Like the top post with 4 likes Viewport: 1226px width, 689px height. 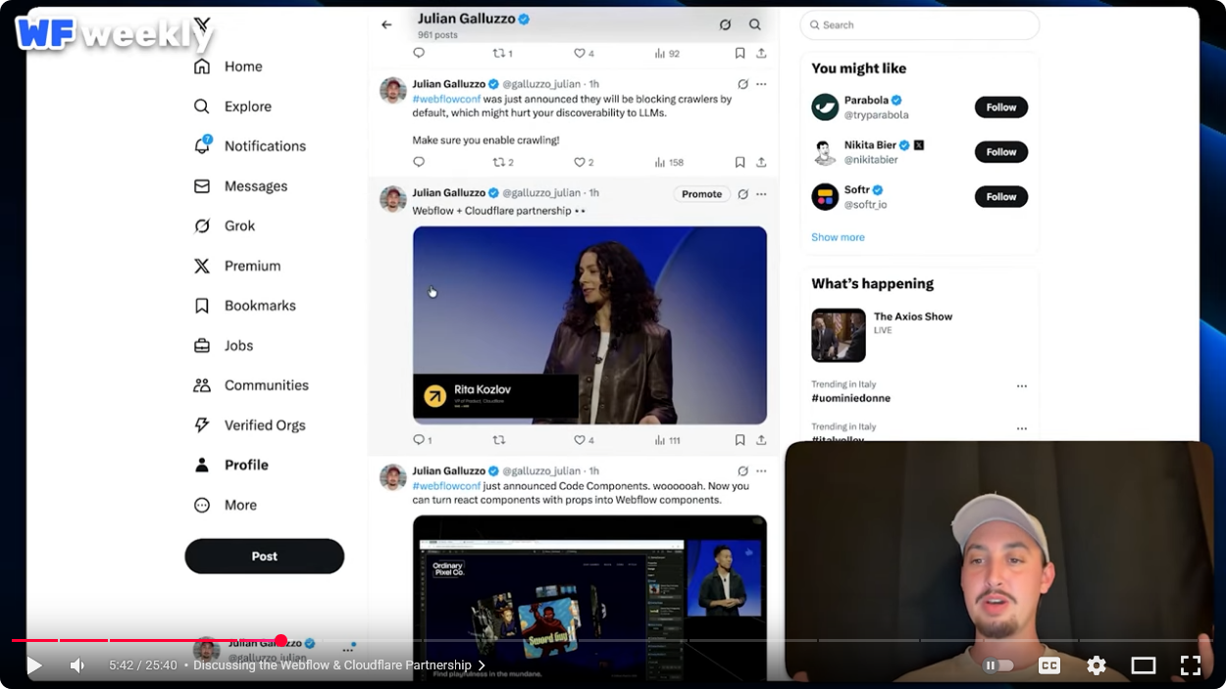584,53
